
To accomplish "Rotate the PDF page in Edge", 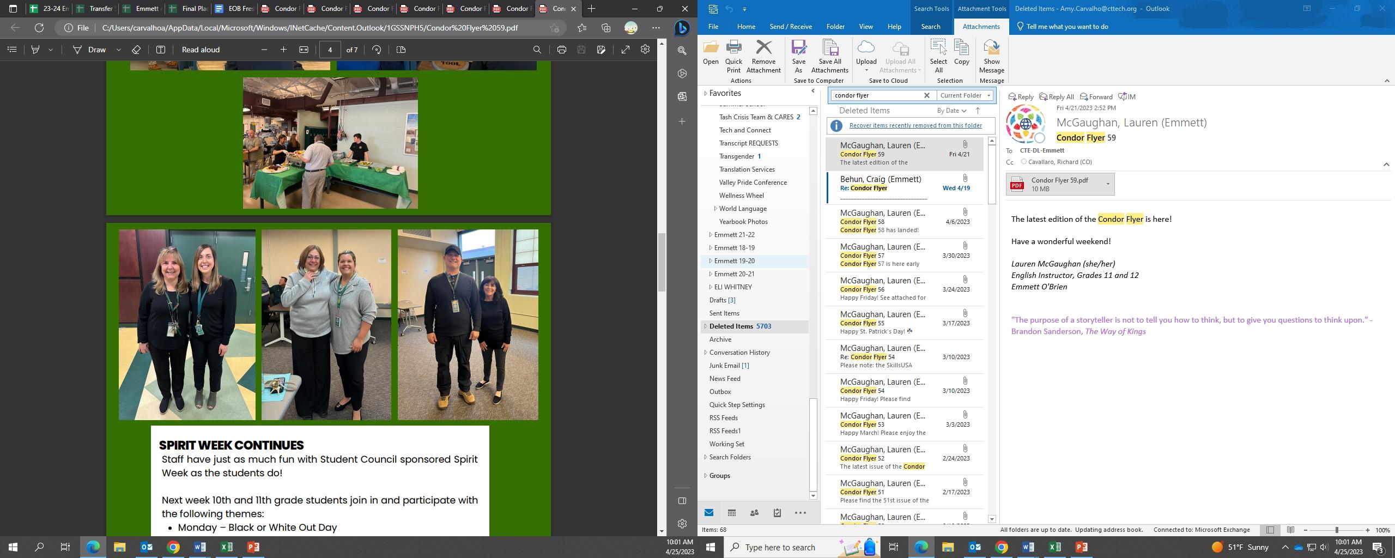I will coord(377,50).
